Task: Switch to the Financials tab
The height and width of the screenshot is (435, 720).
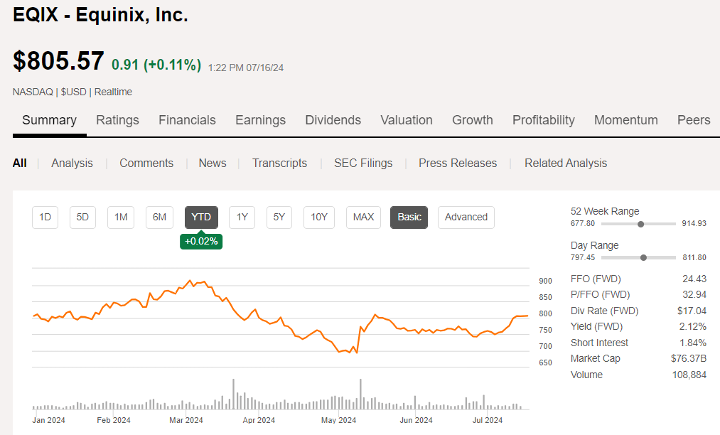Action: pos(187,120)
